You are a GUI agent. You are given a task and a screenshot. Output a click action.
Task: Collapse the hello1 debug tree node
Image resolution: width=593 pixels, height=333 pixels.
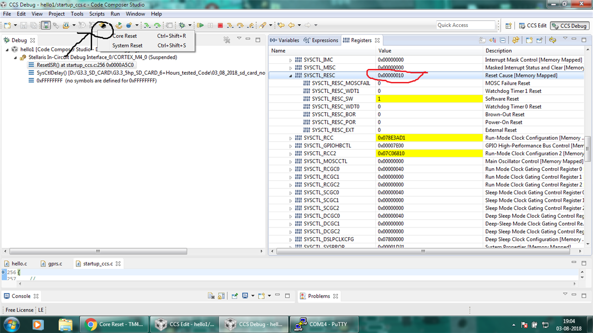click(7, 50)
